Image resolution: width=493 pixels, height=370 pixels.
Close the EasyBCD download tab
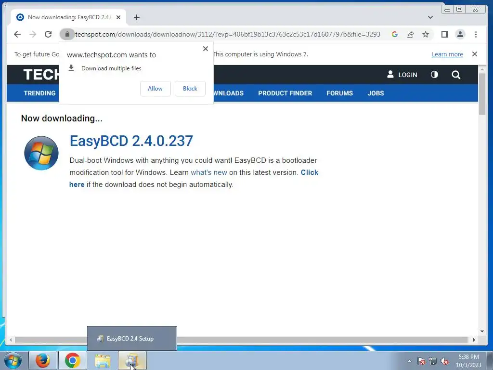tap(118, 17)
